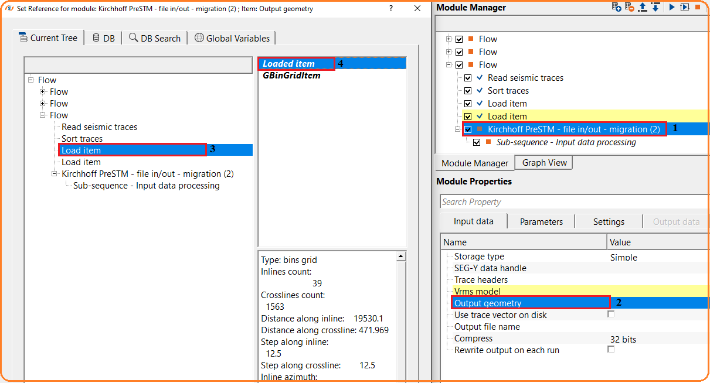
Task: Click the run-step play icon with bracket
Action: point(684,7)
